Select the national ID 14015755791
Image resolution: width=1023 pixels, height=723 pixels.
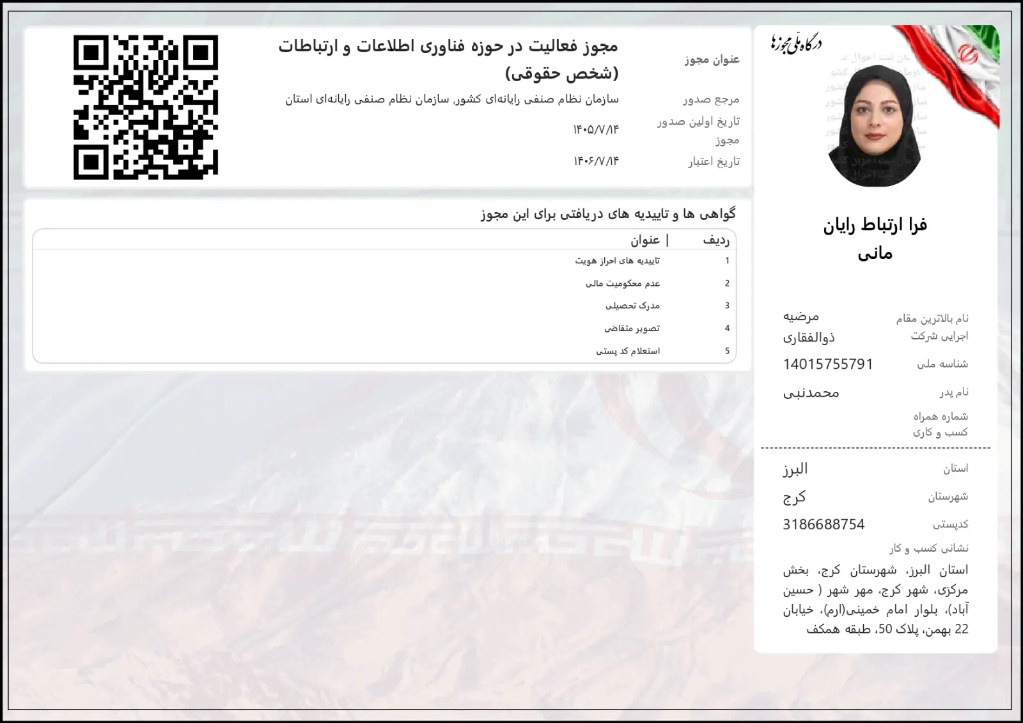pos(828,364)
